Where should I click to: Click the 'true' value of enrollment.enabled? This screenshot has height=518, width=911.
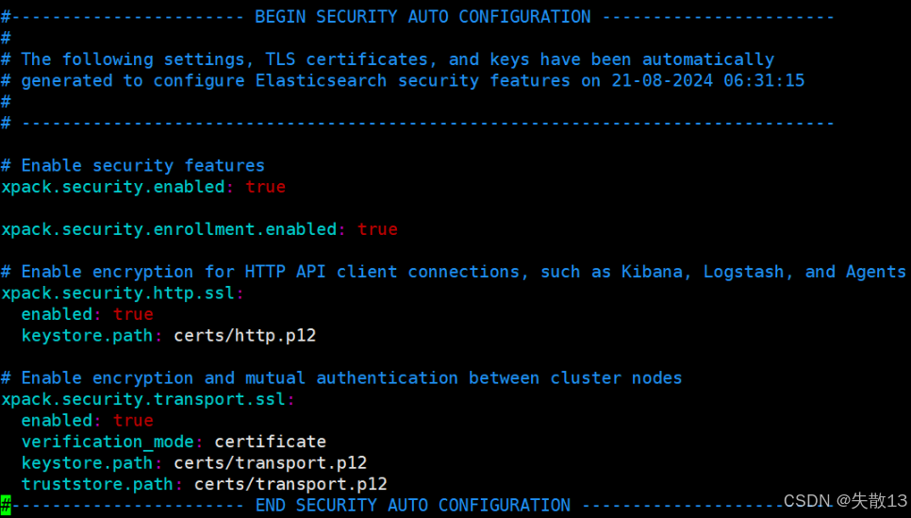pos(377,229)
